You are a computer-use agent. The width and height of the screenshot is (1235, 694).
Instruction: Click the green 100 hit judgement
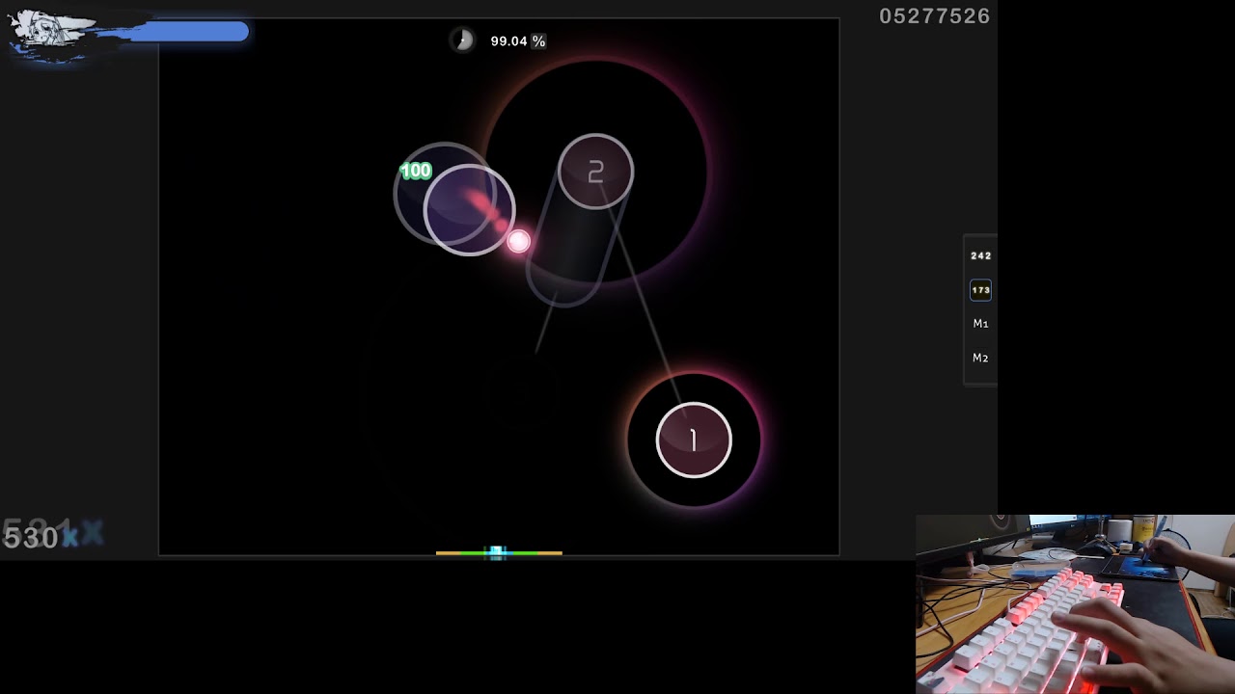(x=415, y=171)
